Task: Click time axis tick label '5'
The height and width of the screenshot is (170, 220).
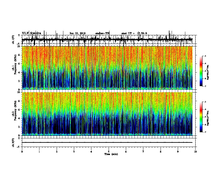Action: tap(109, 152)
